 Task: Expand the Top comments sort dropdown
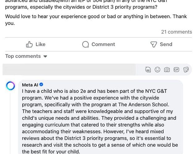point(26,56)
